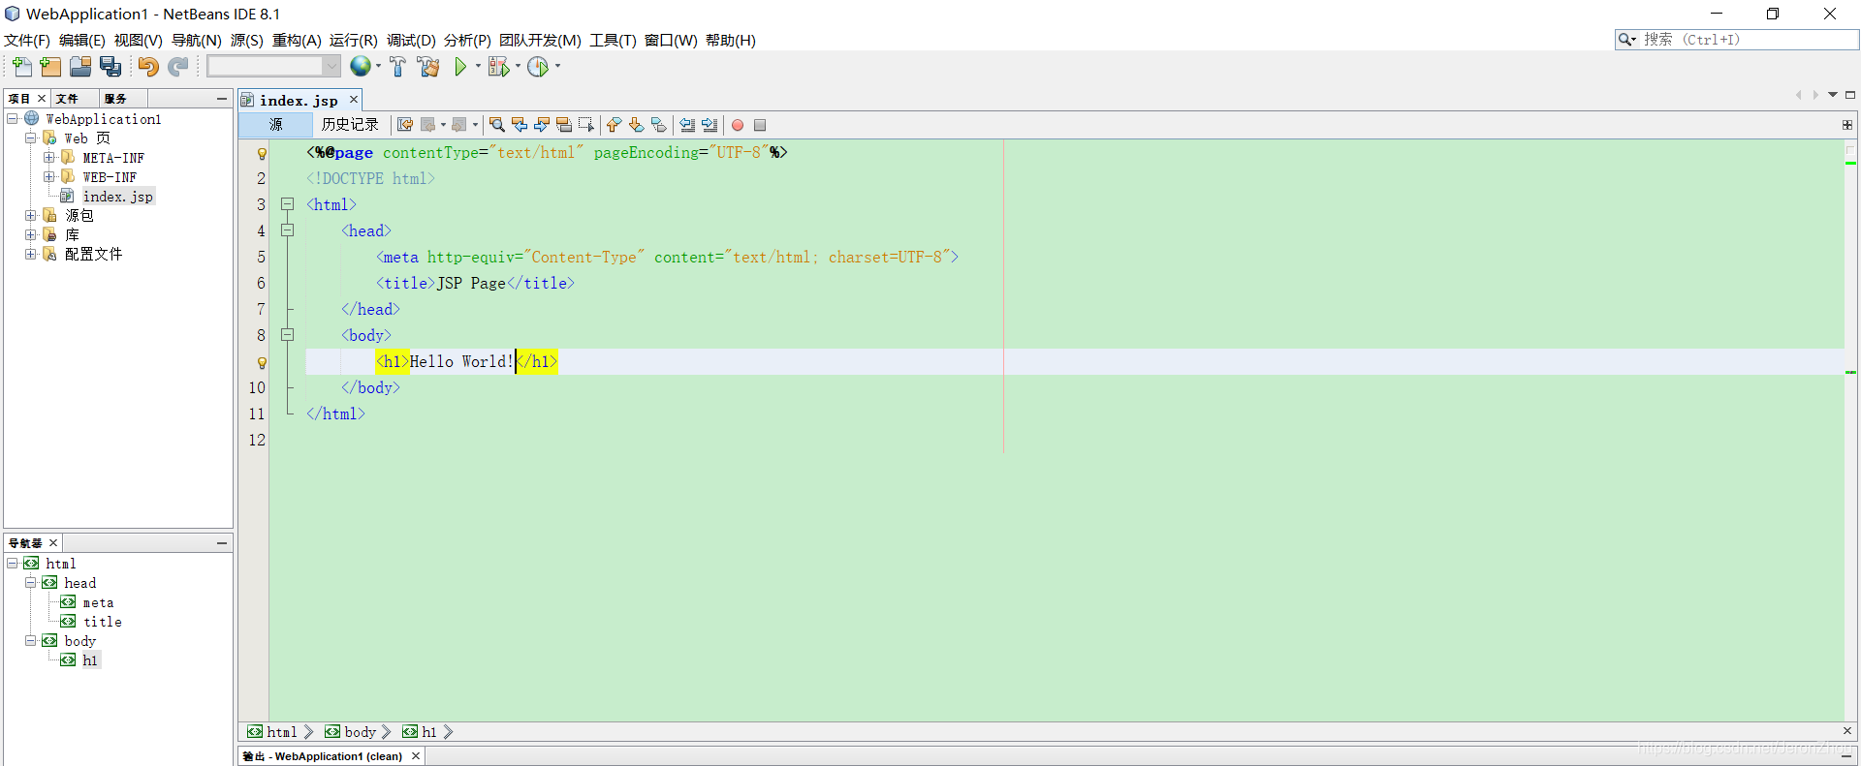Image resolution: width=1861 pixels, height=766 pixels.
Task: Minimize the projects panel
Action: click(x=221, y=99)
